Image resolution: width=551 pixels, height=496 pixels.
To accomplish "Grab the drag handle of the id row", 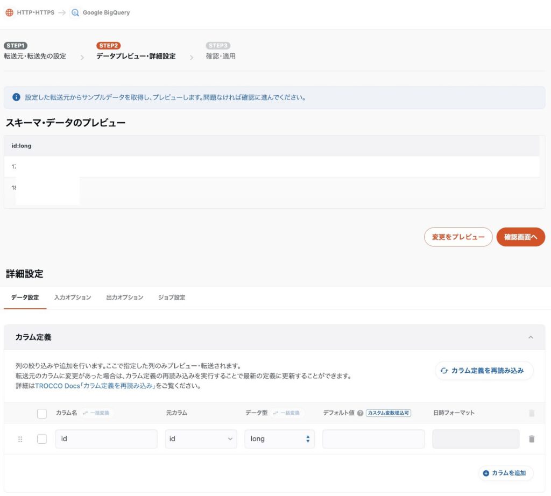I will [x=20, y=439].
